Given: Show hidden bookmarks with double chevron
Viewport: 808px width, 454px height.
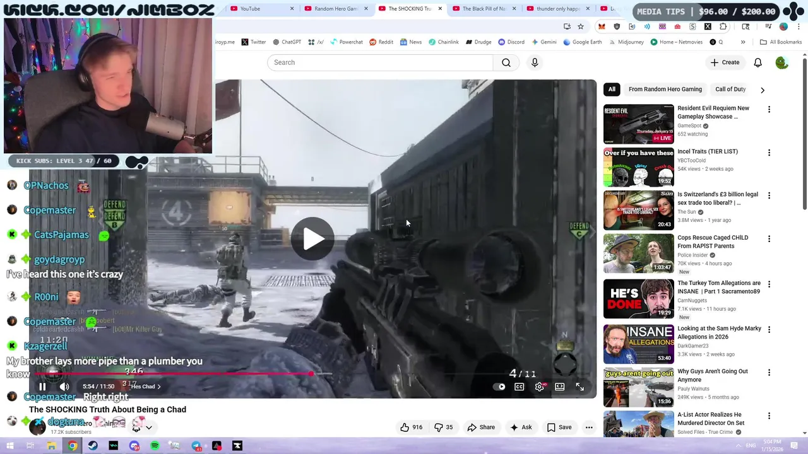Looking at the screenshot, I should pos(743,42).
